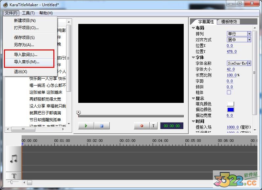Adjust the timeline zoom slider handle
This screenshot has height=190, width=262.
(x=11, y=182)
